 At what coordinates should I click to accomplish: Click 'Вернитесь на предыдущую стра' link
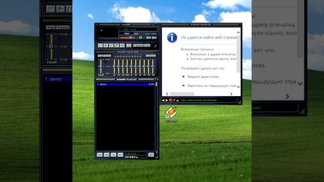(x=212, y=85)
